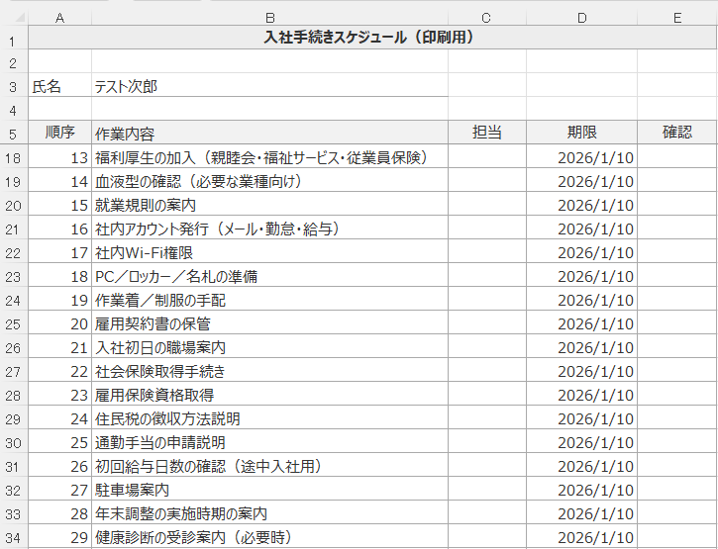
Task: Click the cell 社内Wi-Fi権限
Action: click(269, 251)
